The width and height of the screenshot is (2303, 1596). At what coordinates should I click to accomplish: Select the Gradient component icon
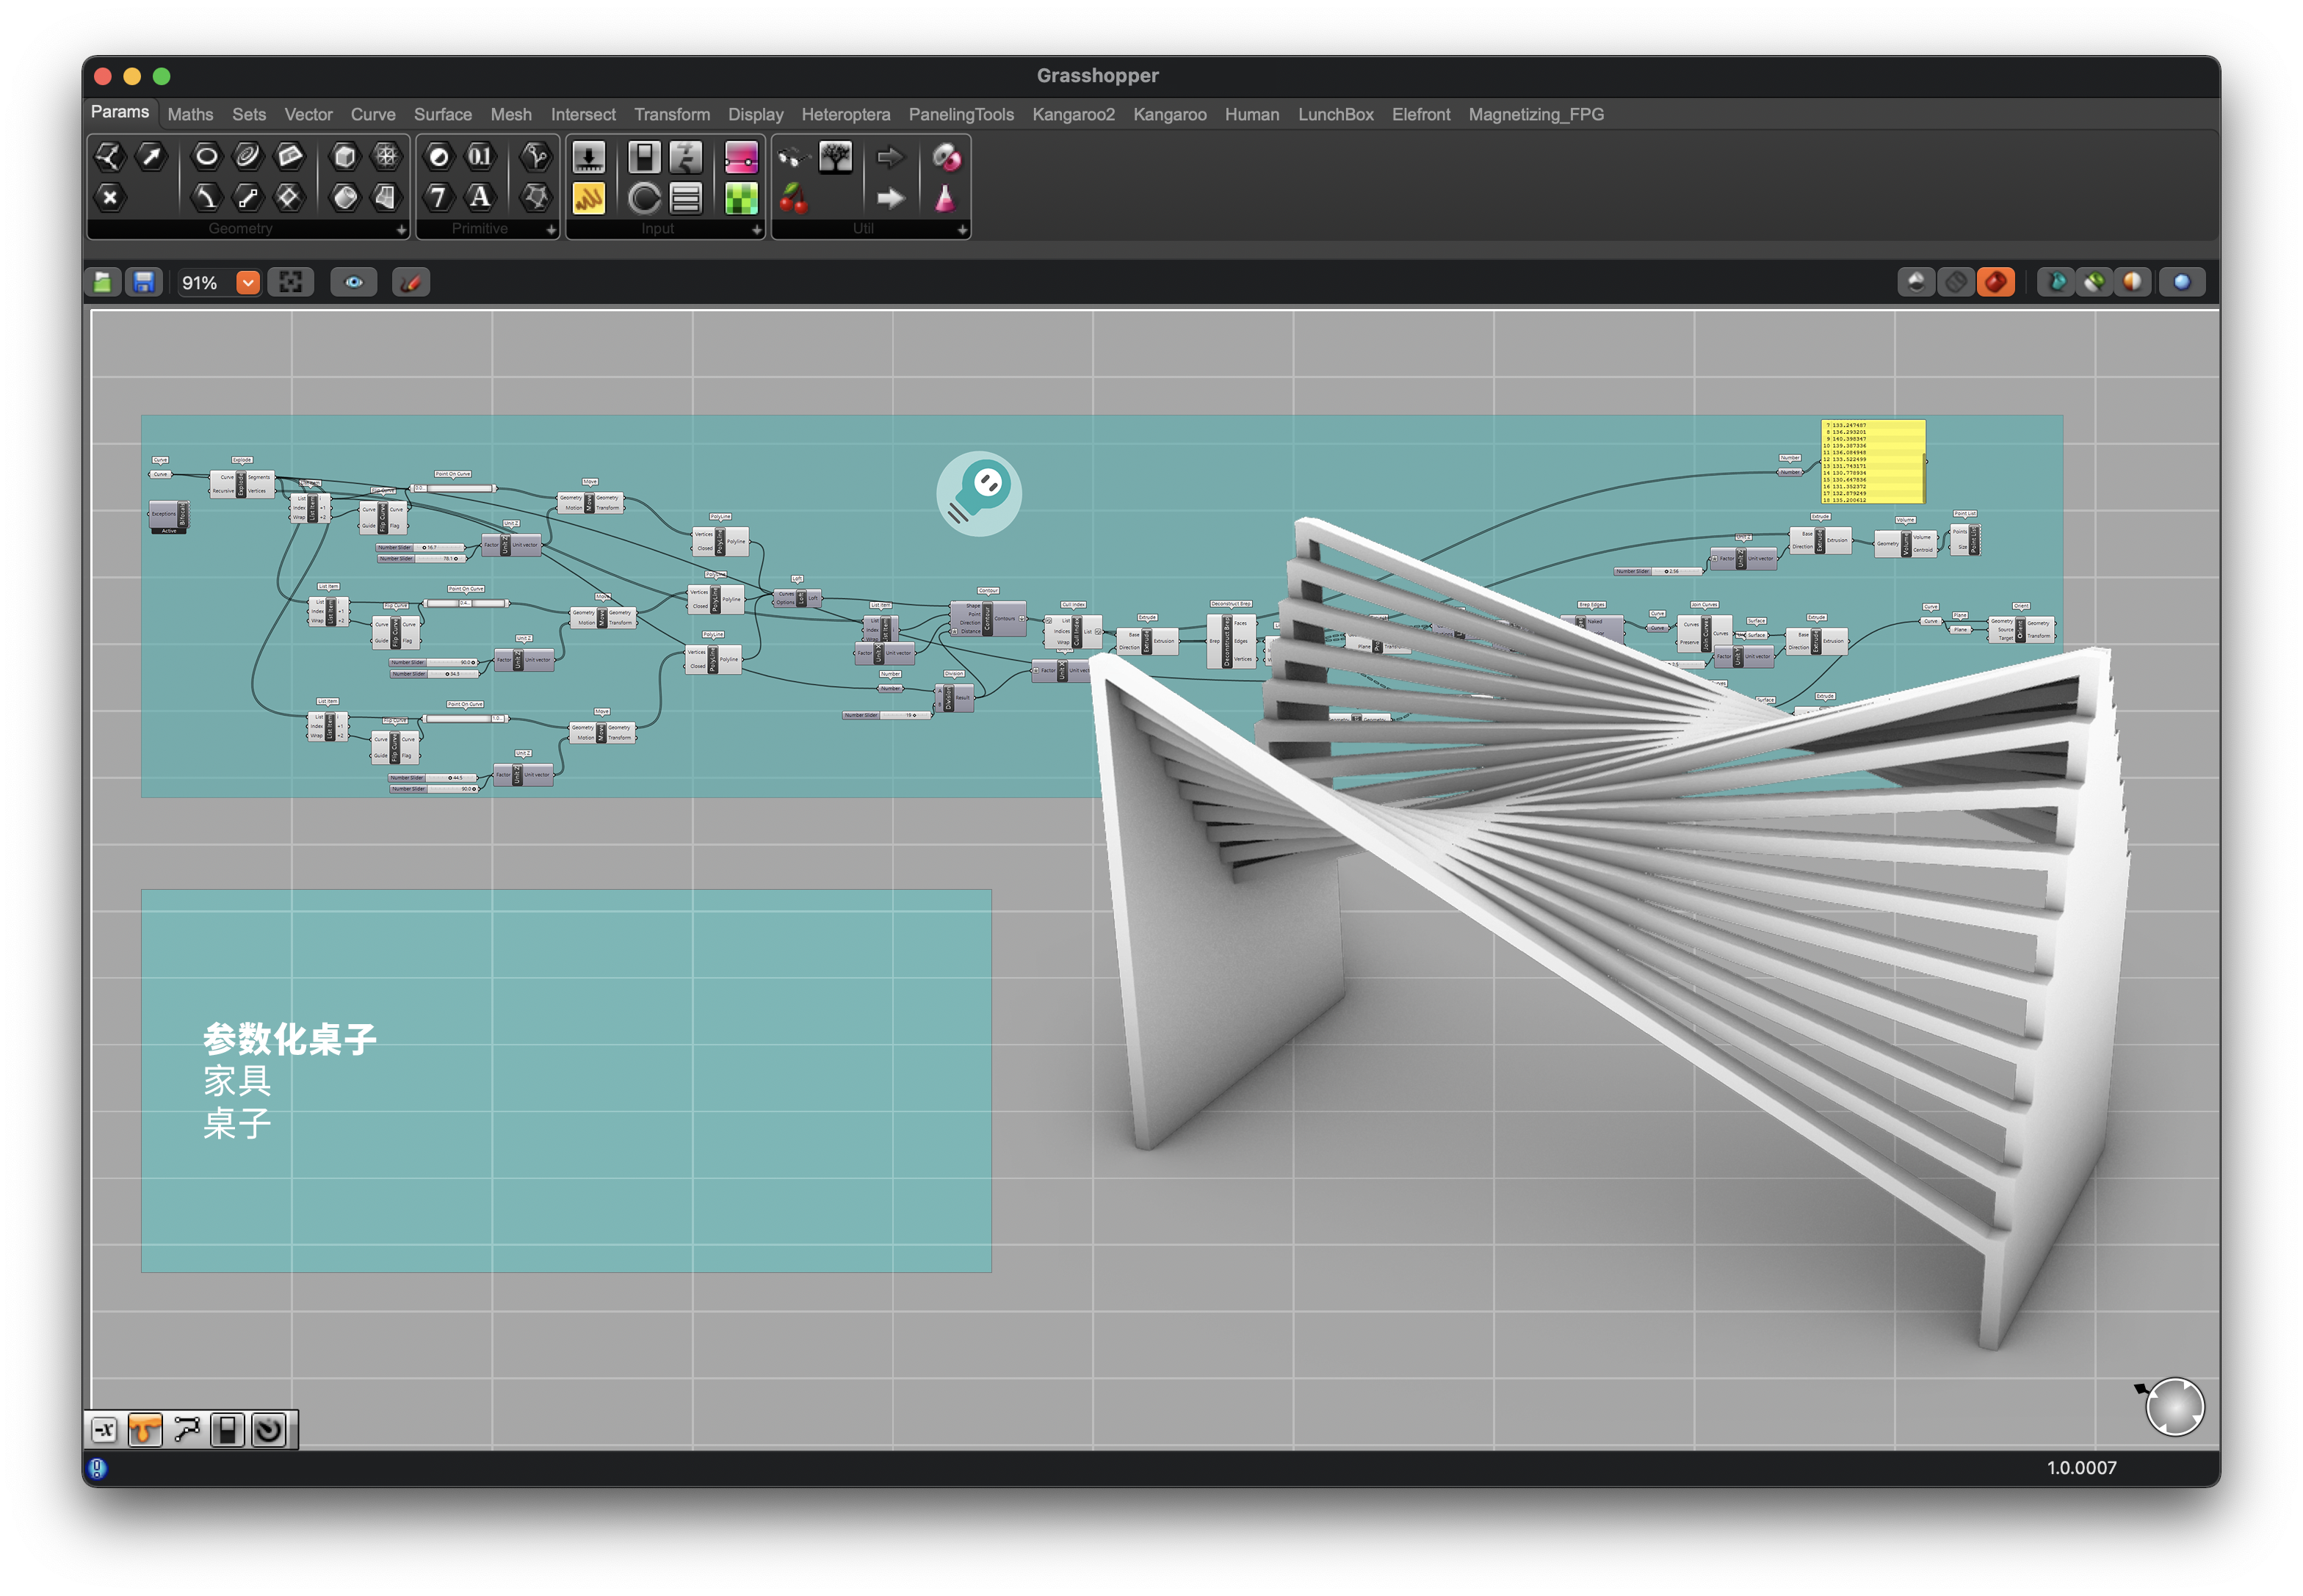pyautogui.click(x=741, y=157)
